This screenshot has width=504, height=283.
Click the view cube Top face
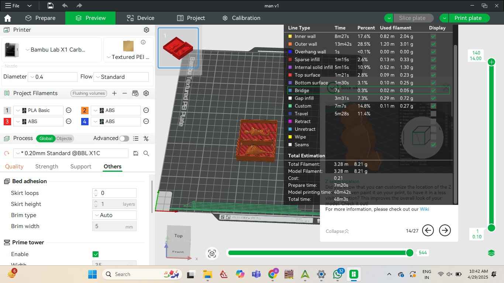coord(179,235)
